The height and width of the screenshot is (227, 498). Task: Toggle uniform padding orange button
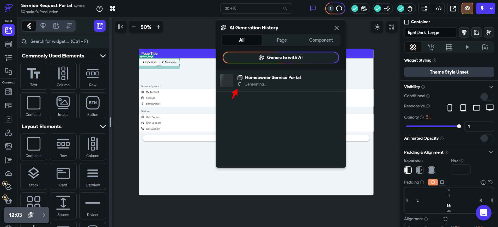click(433, 182)
